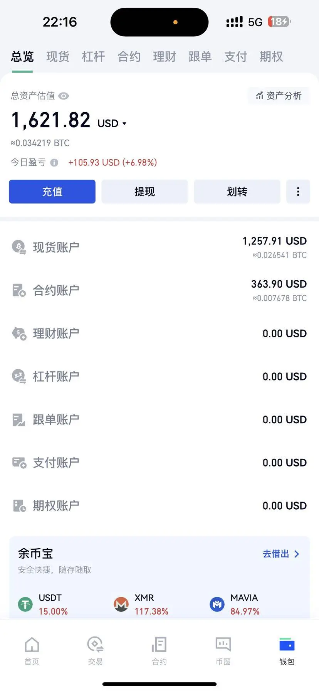Open 合约账户 contract account icon
319x692 pixels.
[19, 290]
